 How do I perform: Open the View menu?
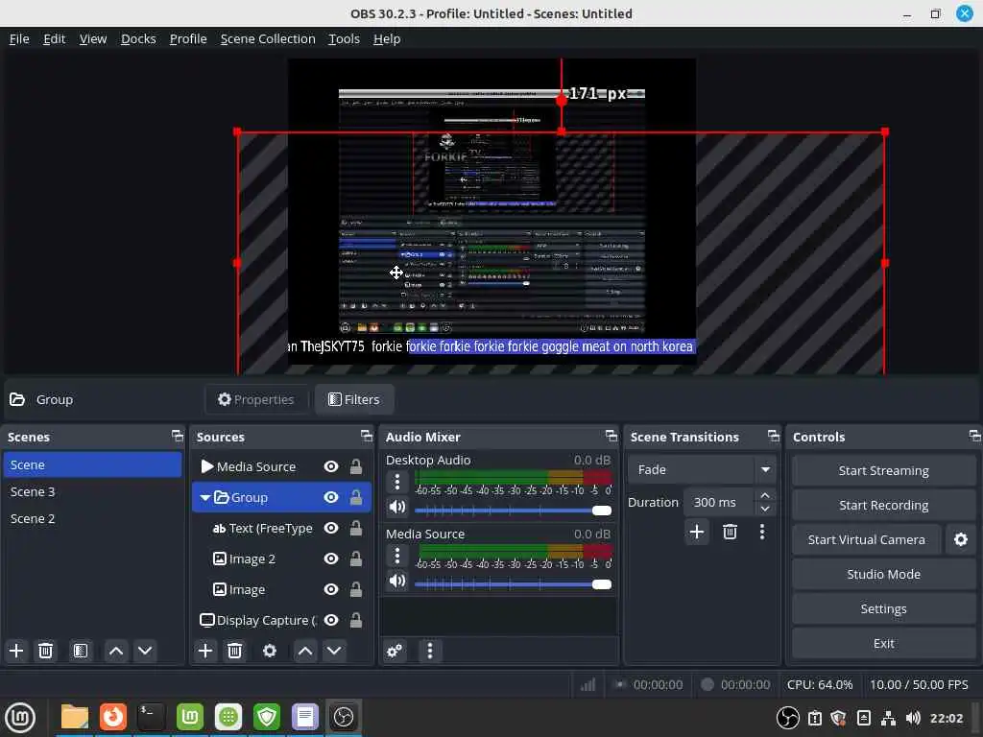point(93,38)
